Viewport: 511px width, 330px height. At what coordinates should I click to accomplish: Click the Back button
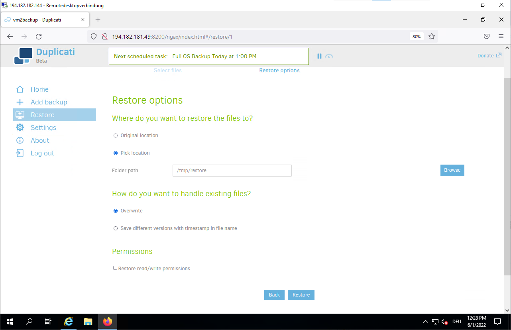point(274,295)
